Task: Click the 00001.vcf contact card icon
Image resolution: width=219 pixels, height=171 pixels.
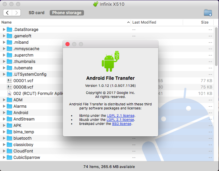Action: (9, 80)
